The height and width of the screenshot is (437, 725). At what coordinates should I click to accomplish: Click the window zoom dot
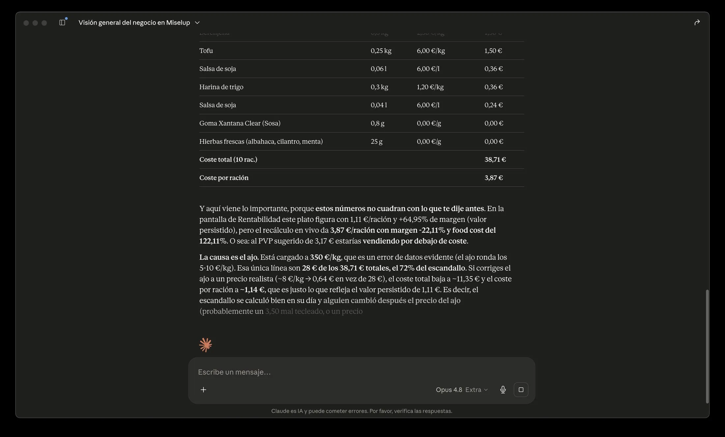click(44, 23)
